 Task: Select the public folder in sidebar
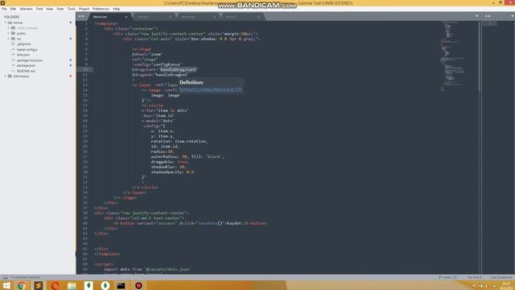[21, 33]
